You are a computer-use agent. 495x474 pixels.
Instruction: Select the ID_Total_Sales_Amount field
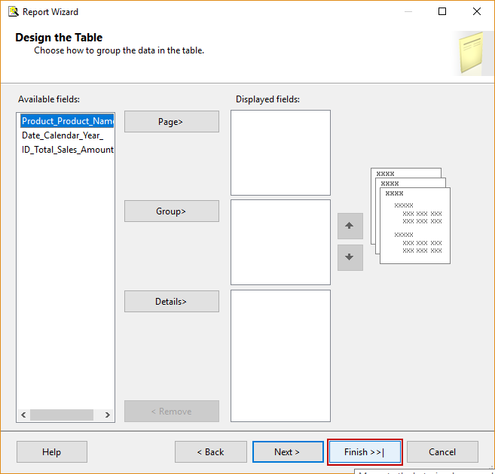(x=67, y=150)
